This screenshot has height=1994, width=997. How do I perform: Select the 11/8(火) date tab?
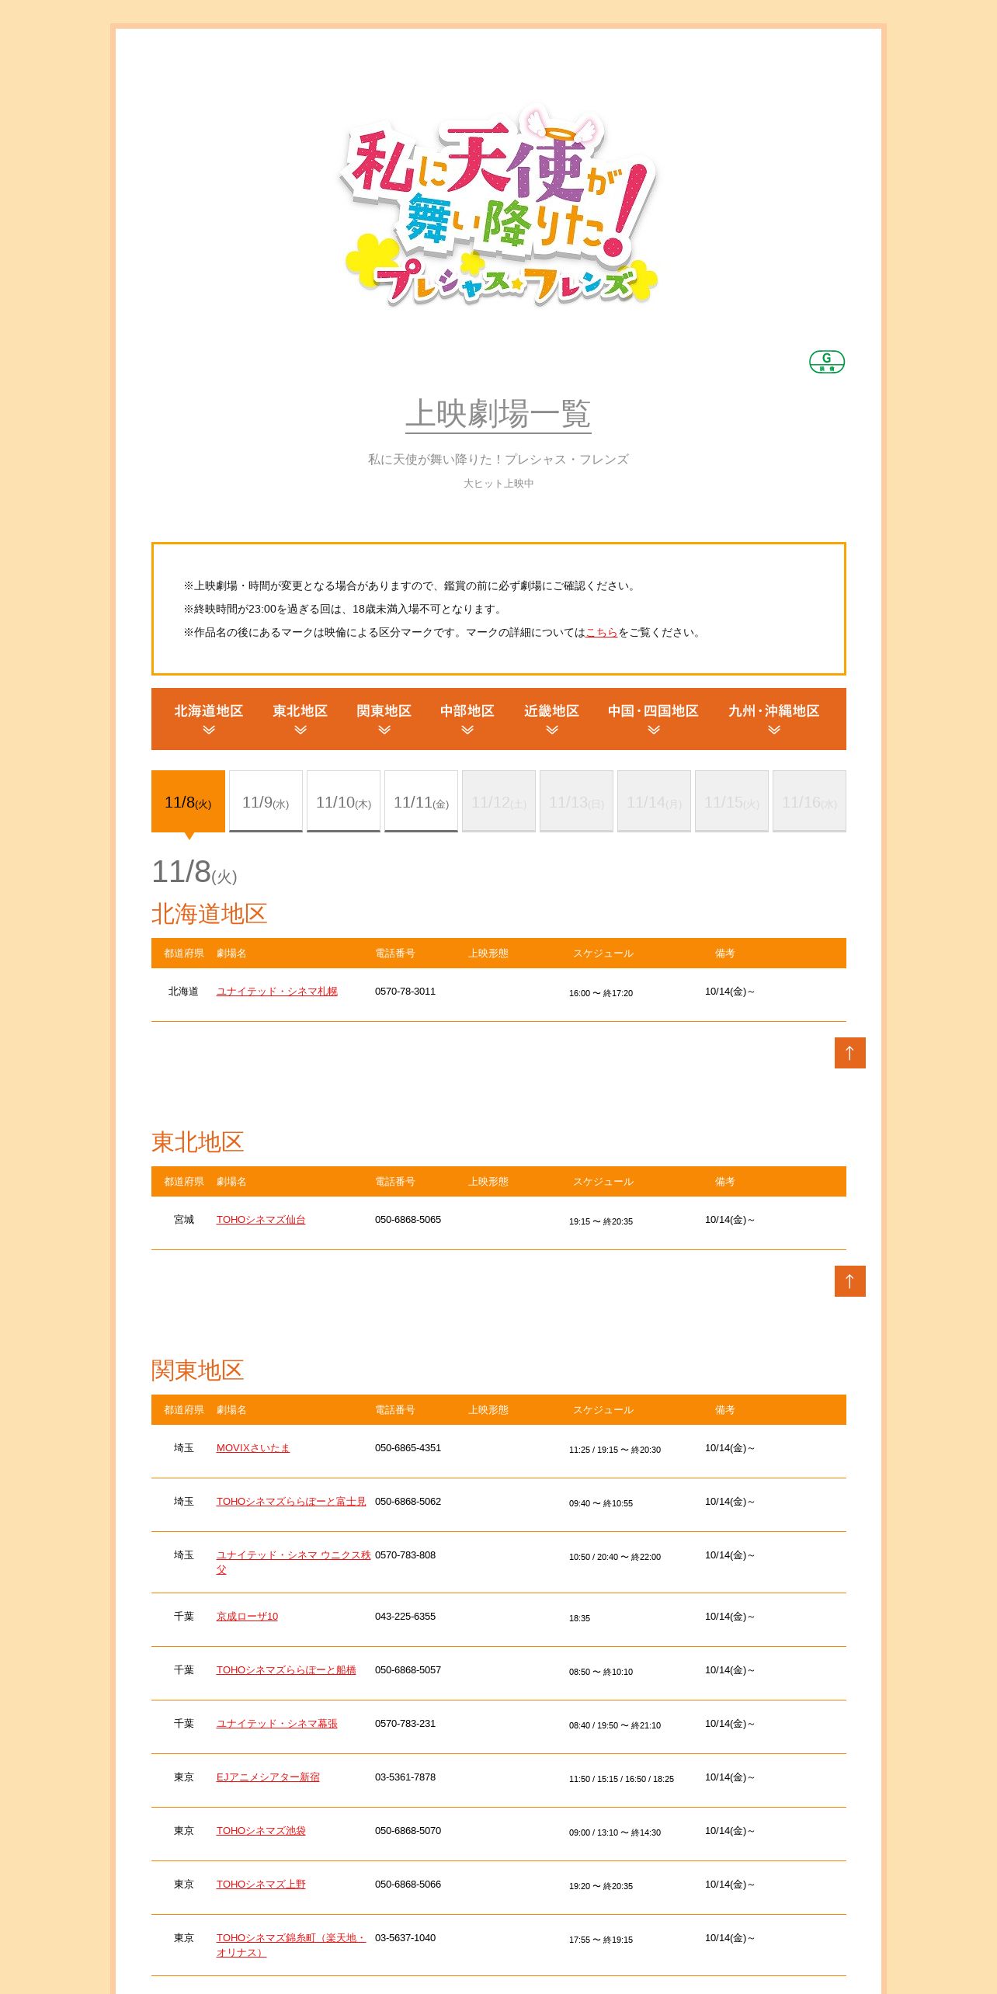(188, 801)
